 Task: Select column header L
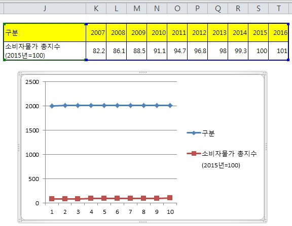tap(117, 9)
